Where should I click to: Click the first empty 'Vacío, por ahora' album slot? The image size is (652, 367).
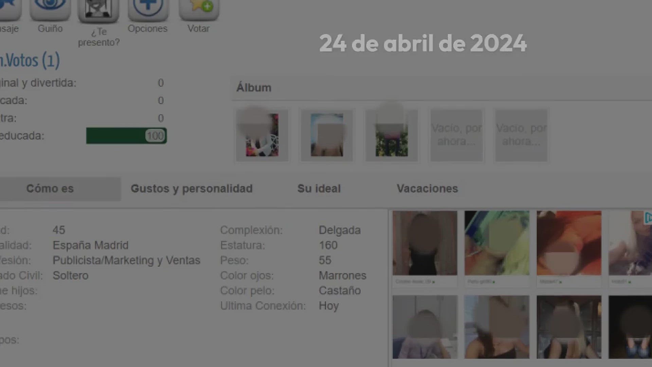click(x=456, y=135)
